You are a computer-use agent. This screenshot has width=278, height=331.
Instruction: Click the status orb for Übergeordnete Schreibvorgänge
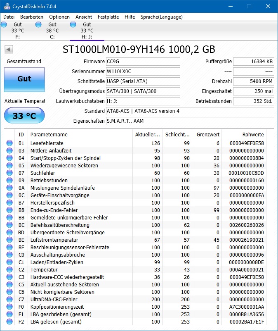pos(9,232)
